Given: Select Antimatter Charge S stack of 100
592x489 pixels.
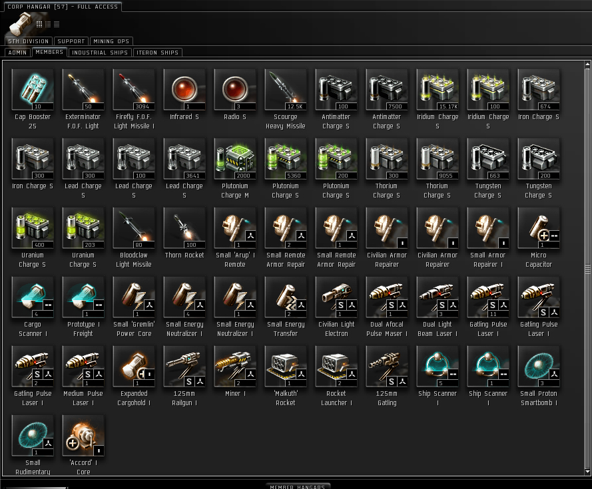Looking at the screenshot, I should pyautogui.click(x=336, y=90).
